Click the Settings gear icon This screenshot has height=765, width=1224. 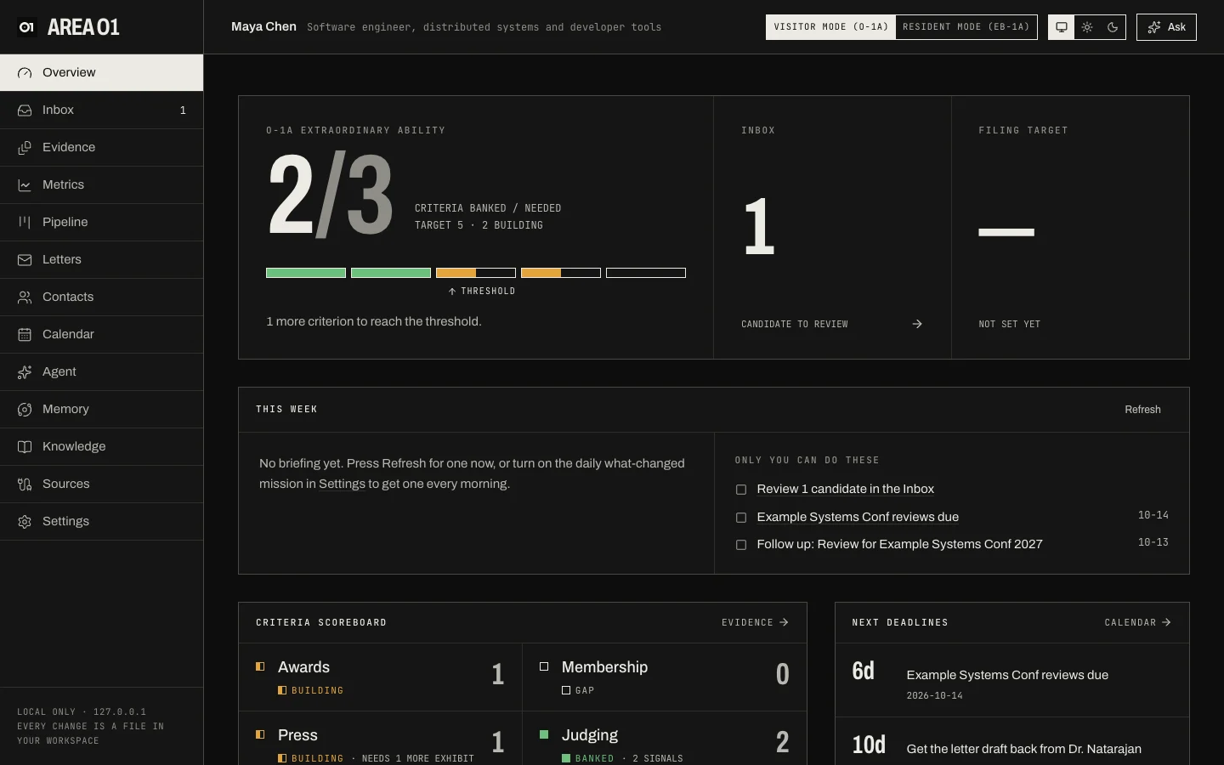coord(25,522)
